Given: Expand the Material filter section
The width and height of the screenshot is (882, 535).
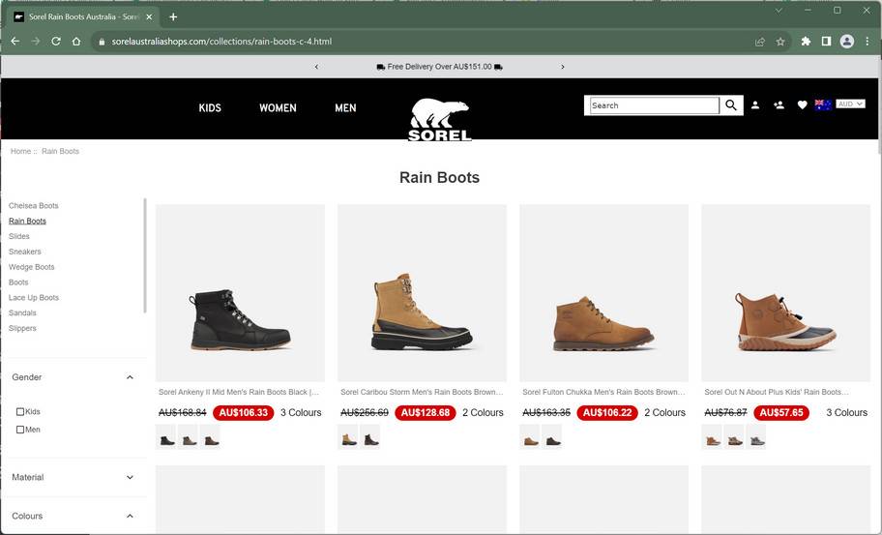Looking at the screenshot, I should click(x=130, y=478).
